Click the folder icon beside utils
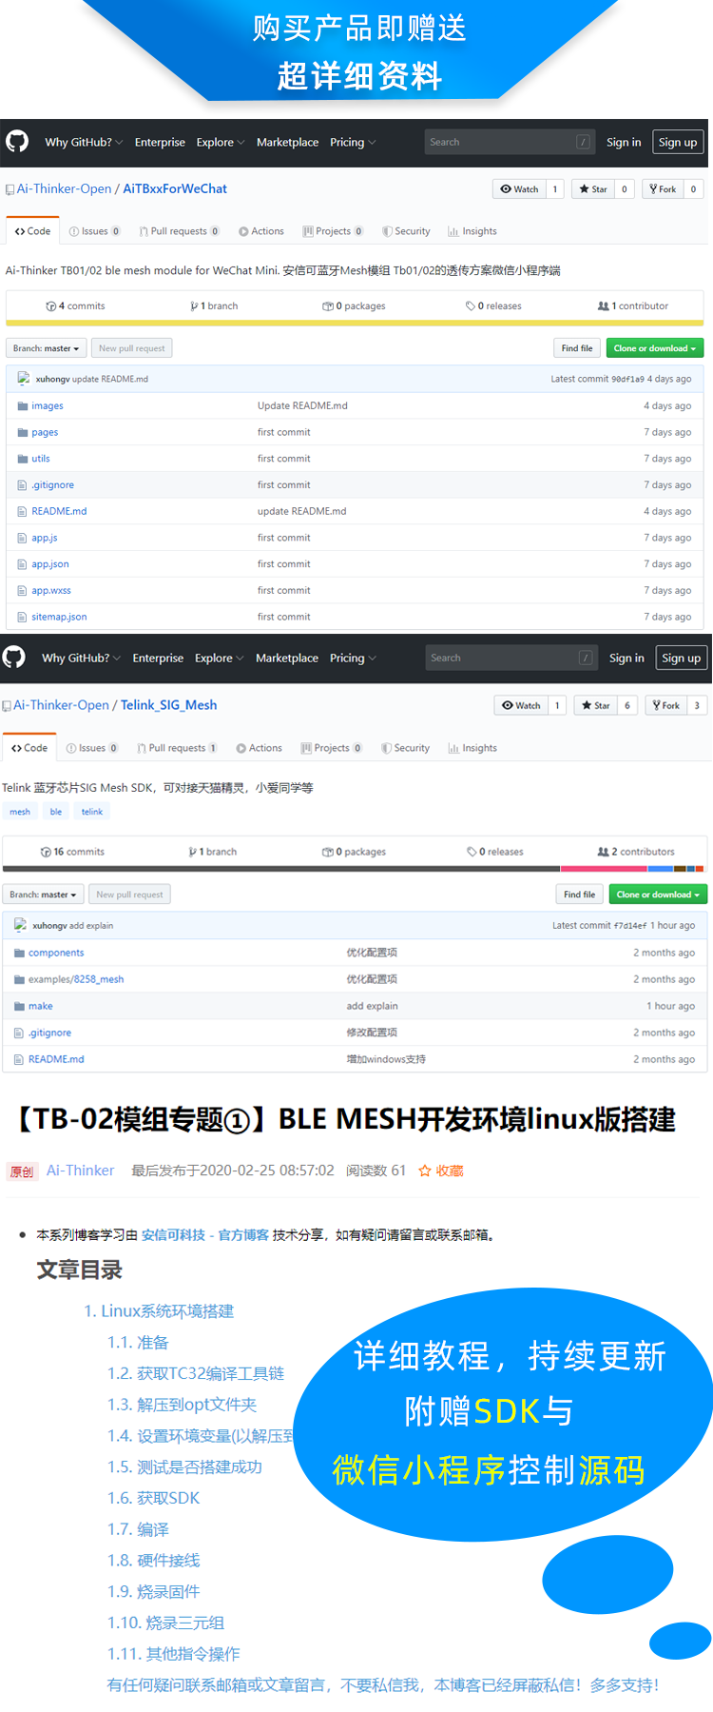 (x=22, y=459)
